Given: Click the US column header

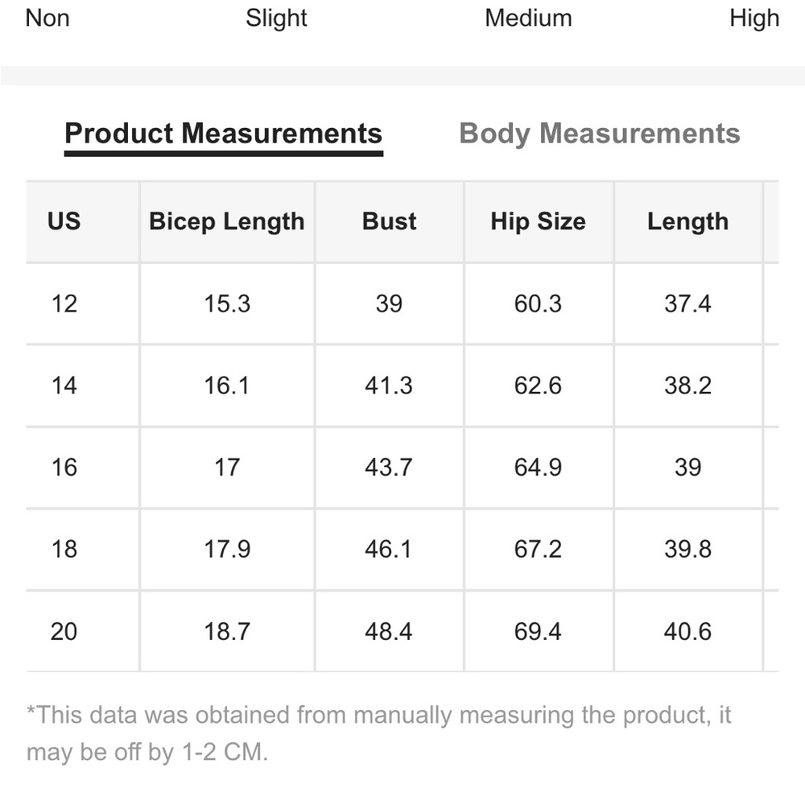Looking at the screenshot, I should point(64,222).
